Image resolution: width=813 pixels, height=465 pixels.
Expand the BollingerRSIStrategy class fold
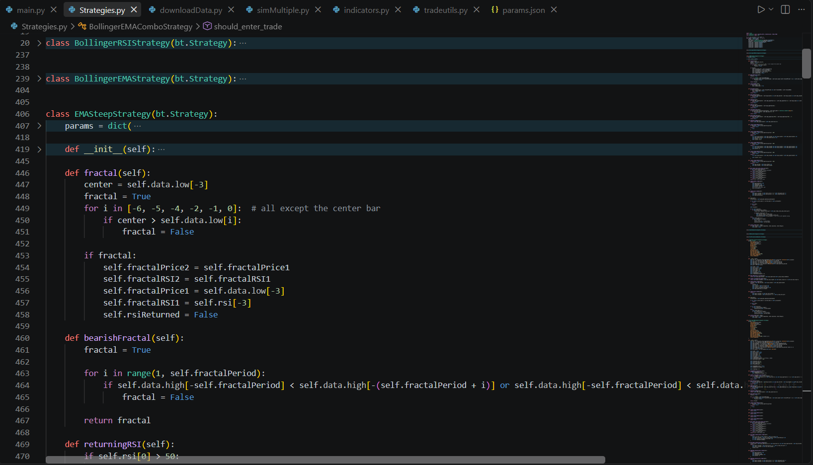(x=39, y=43)
